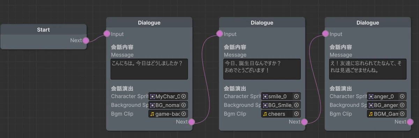The image size is (419, 138).
Task: Open object picker for BGM_Gam clip field
Action: pyautogui.click(x=402, y=114)
